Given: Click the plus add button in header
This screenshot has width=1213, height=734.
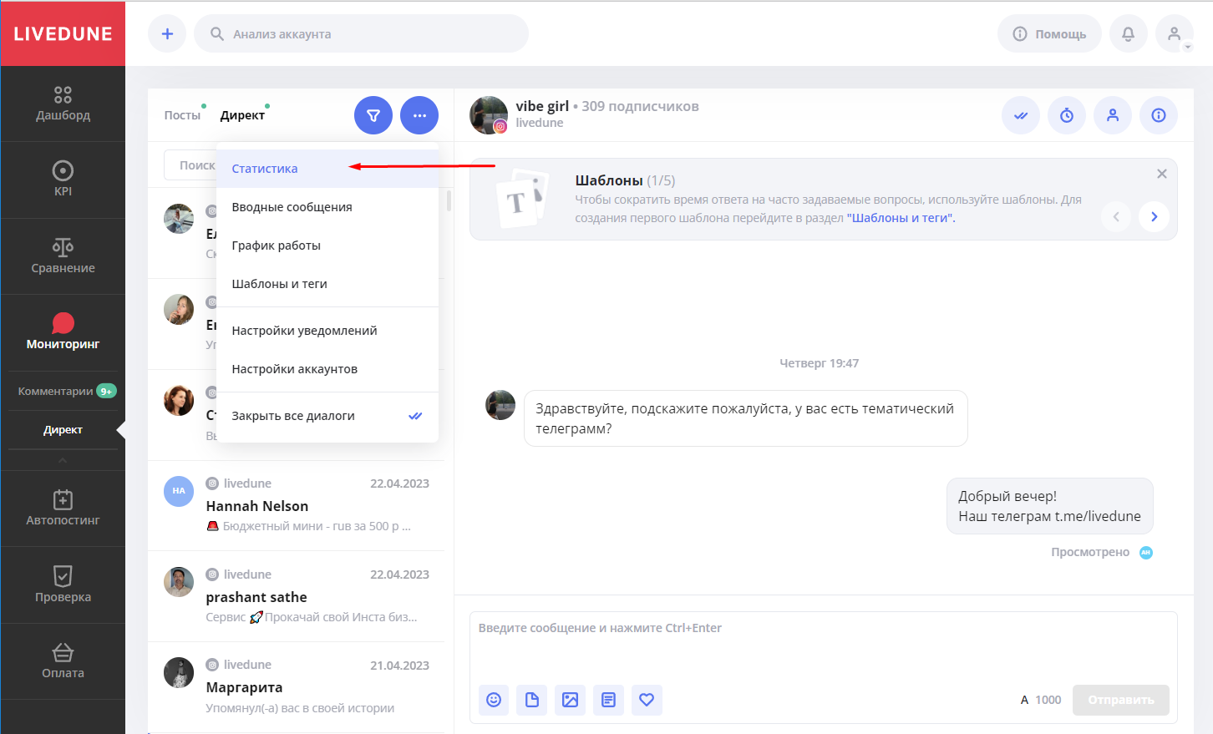Looking at the screenshot, I should click(x=167, y=33).
